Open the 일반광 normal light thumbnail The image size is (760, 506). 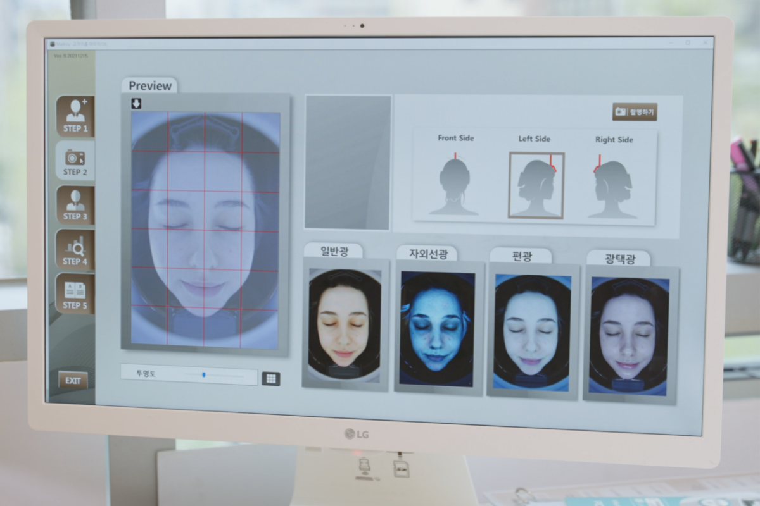point(345,324)
